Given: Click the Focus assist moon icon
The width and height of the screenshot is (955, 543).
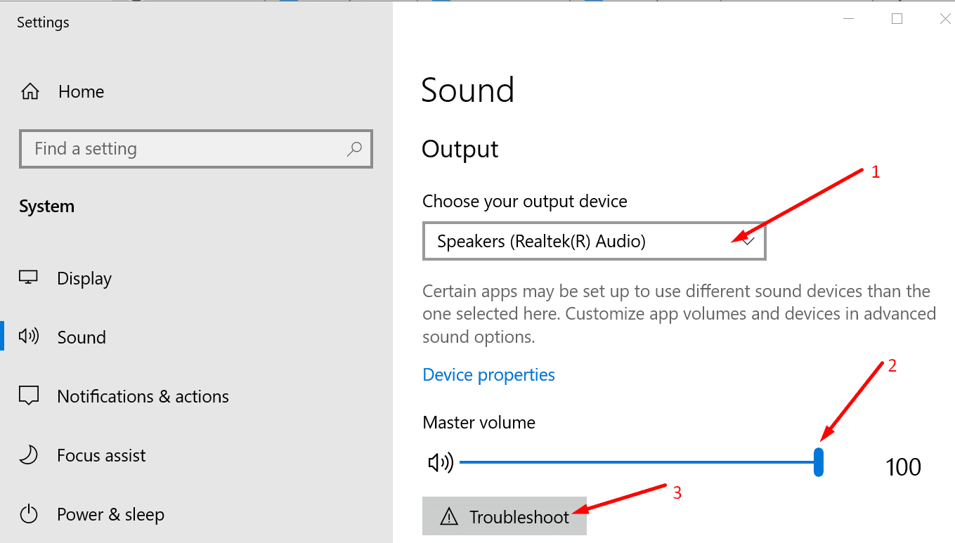Looking at the screenshot, I should (29, 455).
